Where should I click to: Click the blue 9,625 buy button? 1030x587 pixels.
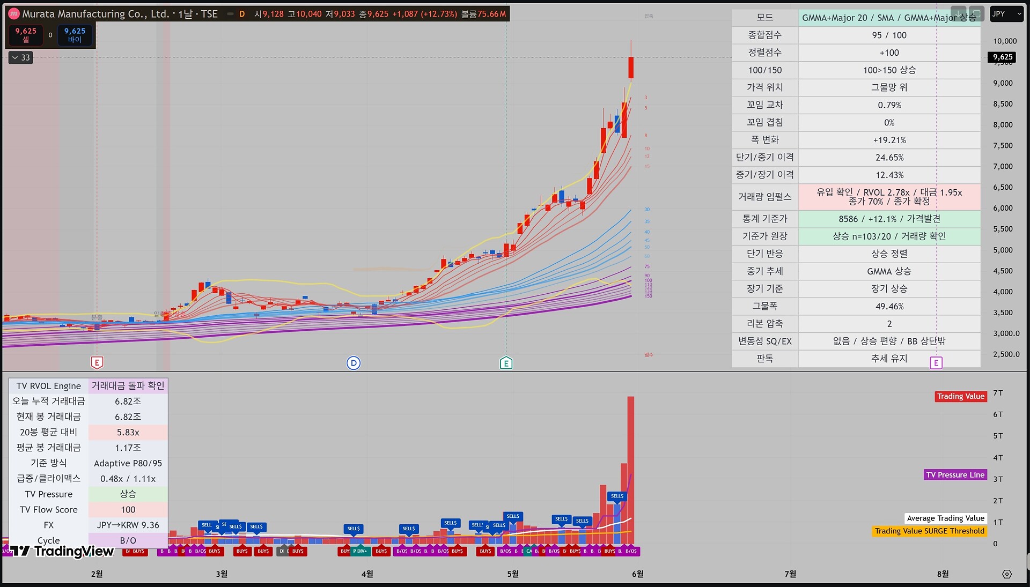pyautogui.click(x=75, y=35)
